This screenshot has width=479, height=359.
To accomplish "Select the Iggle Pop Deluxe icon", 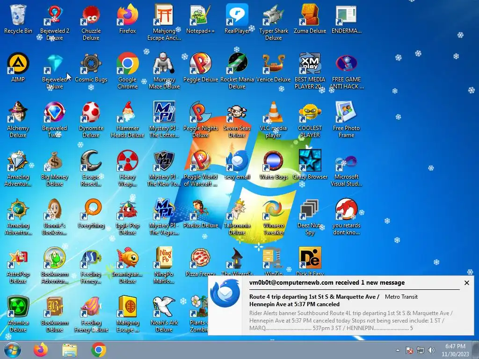I will pos(128,217).
